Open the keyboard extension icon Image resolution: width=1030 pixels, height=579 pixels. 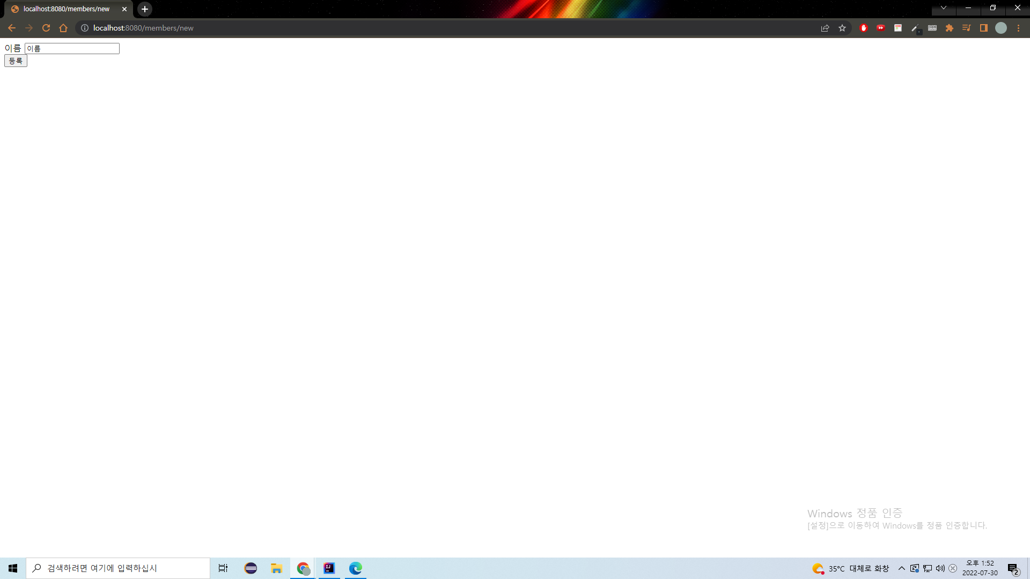[932, 28]
